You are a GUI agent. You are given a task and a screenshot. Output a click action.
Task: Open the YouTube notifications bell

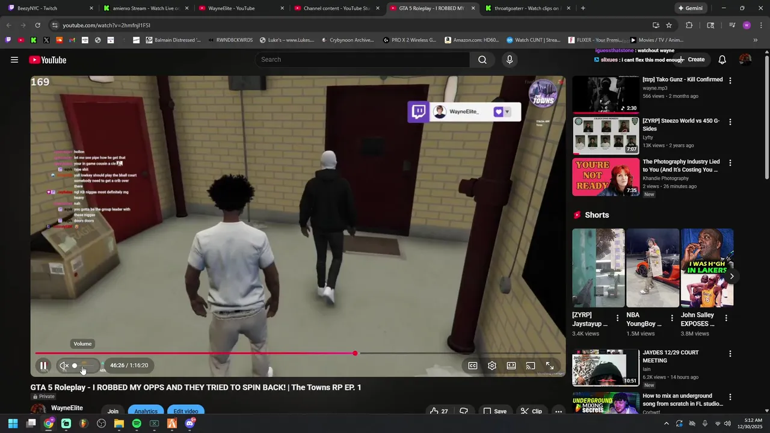[722, 60]
